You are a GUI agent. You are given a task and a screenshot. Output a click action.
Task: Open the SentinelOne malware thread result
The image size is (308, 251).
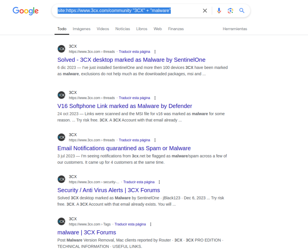point(131,60)
